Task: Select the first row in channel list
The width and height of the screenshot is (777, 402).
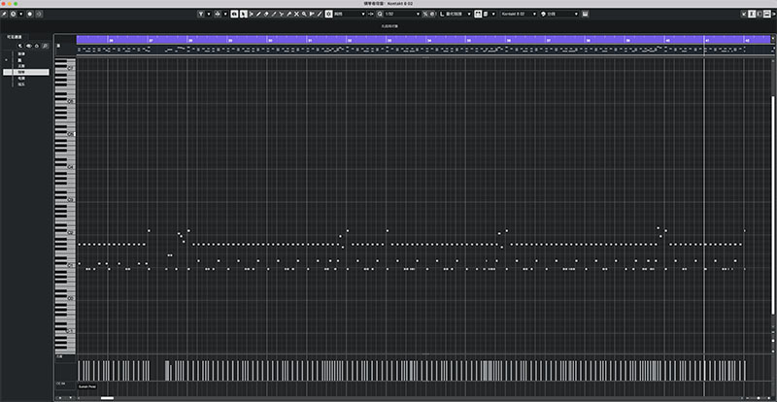Action: pos(26,54)
